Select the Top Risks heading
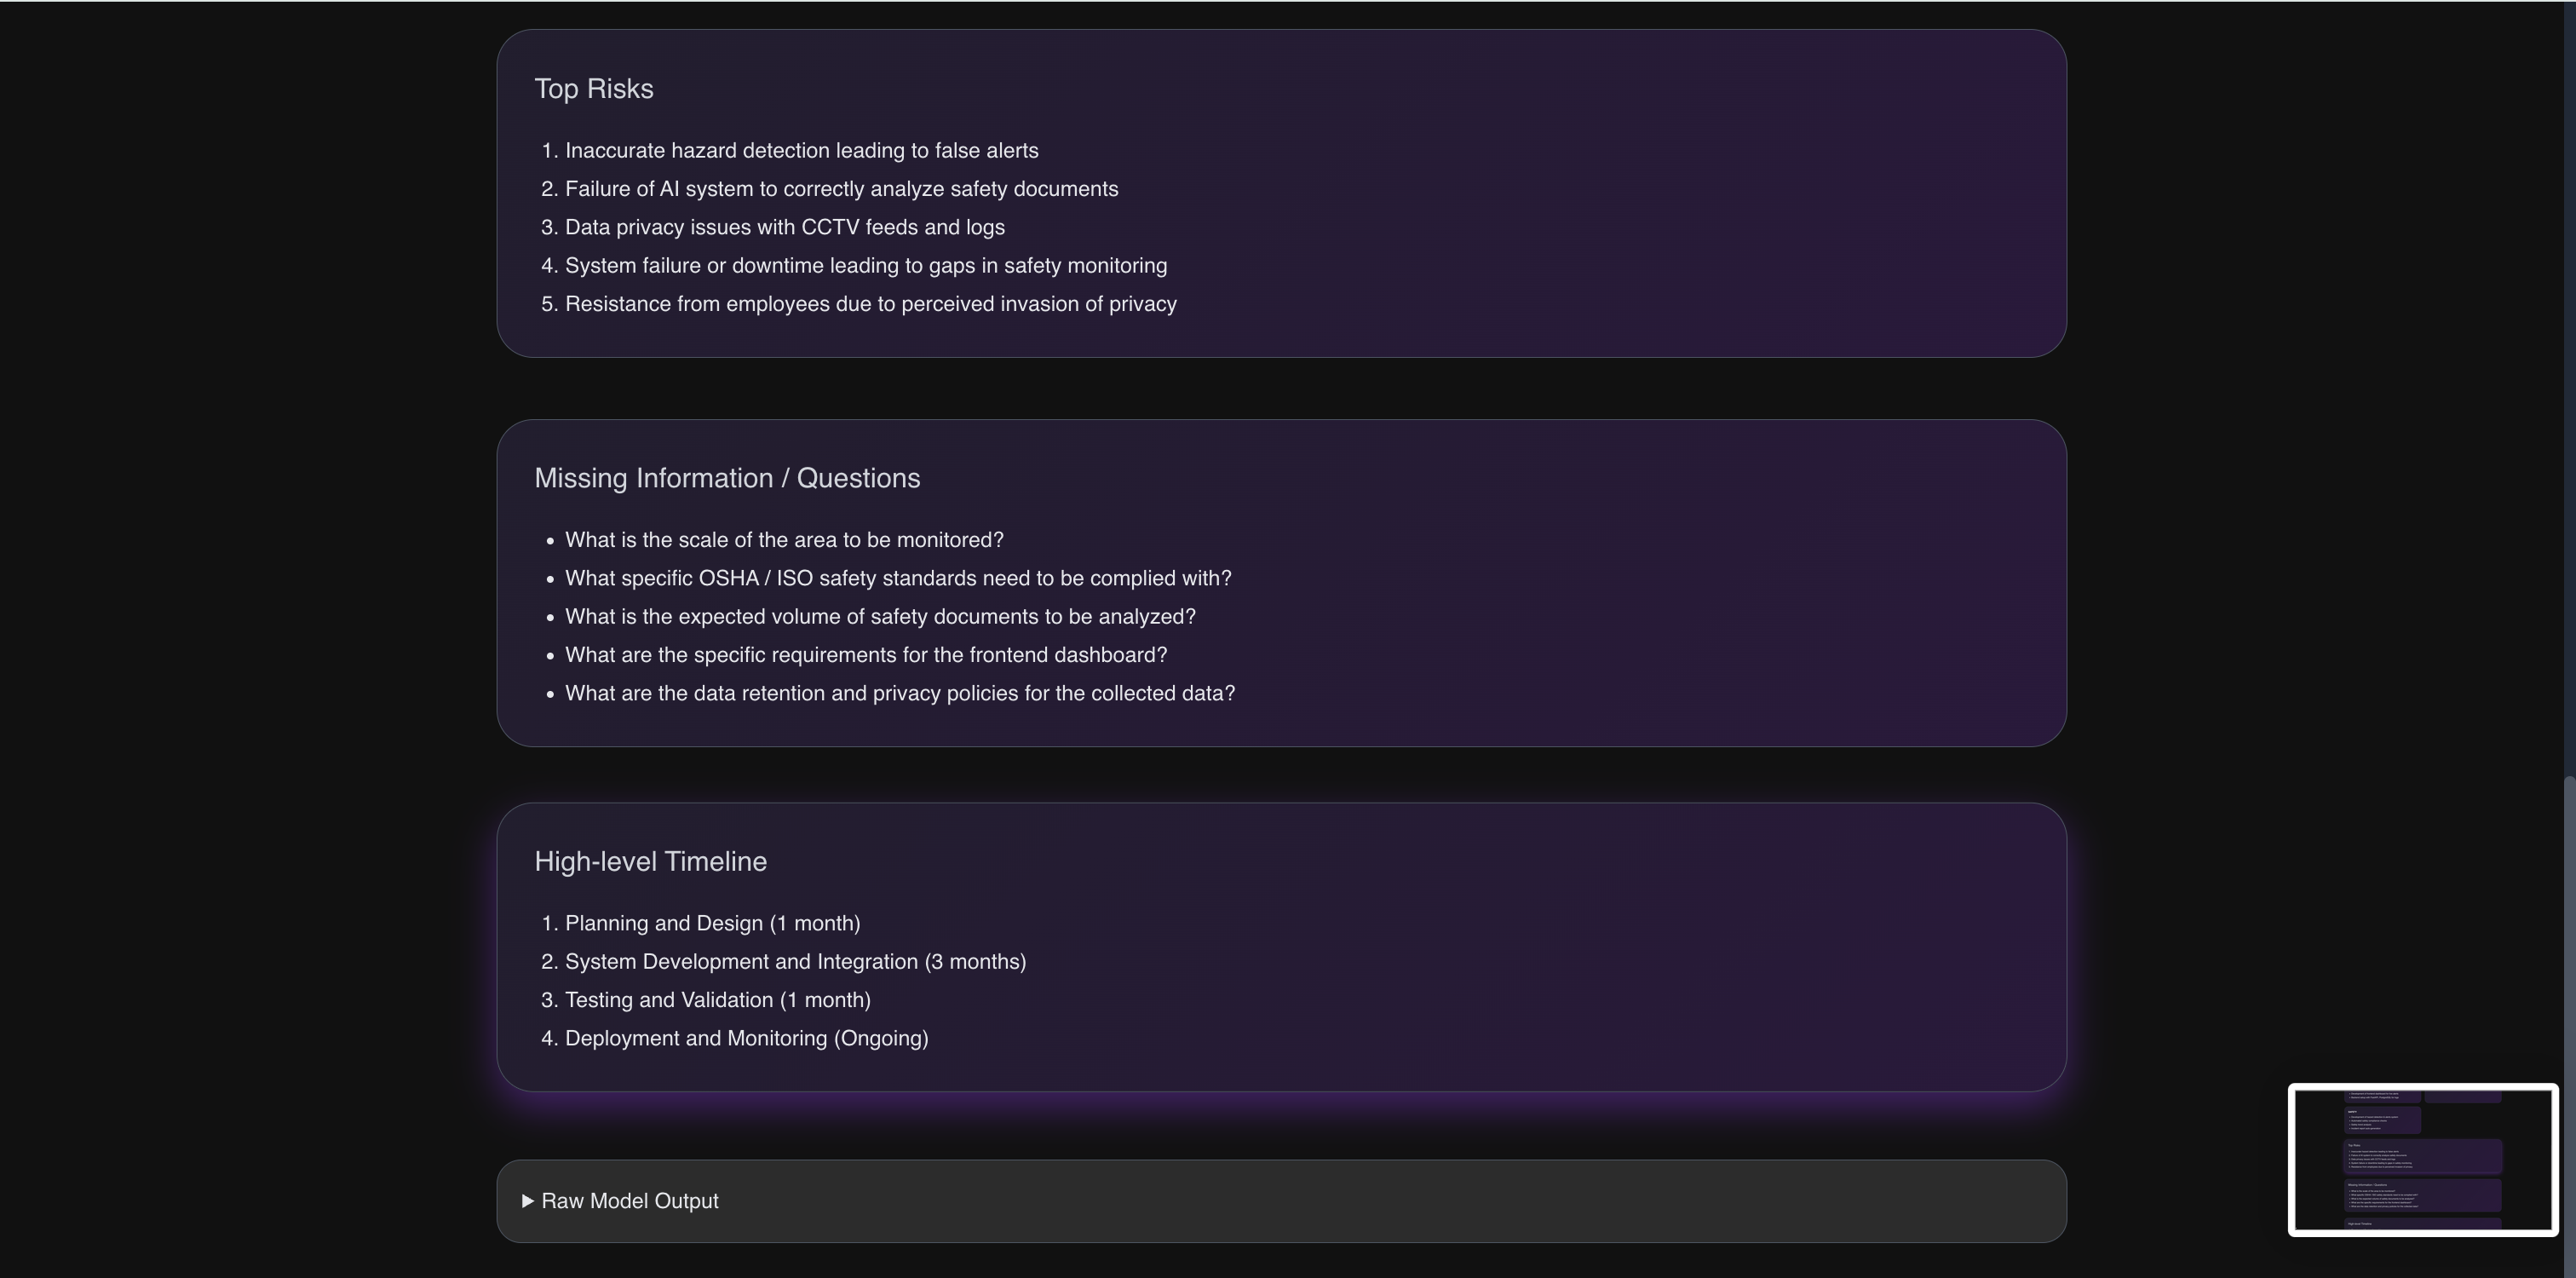 click(594, 89)
